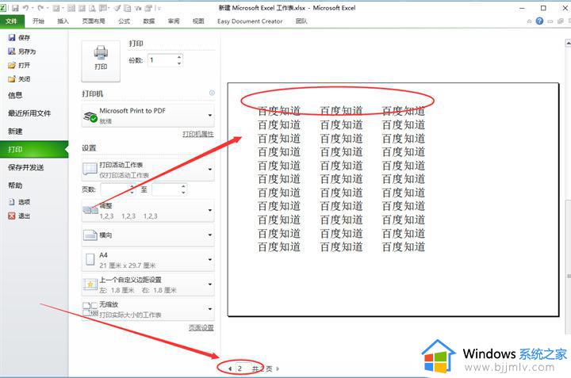Open the quick access toolbar customize arrow
This screenshot has height=378, width=571.
point(160,8)
